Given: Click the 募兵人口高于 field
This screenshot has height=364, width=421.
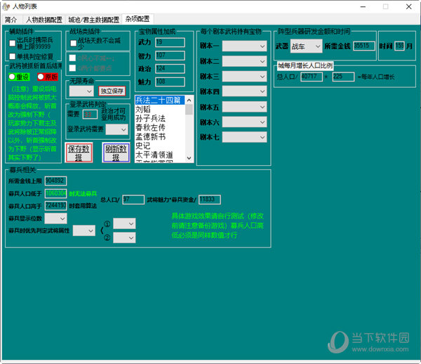Looking at the screenshot, I should coord(55,205).
